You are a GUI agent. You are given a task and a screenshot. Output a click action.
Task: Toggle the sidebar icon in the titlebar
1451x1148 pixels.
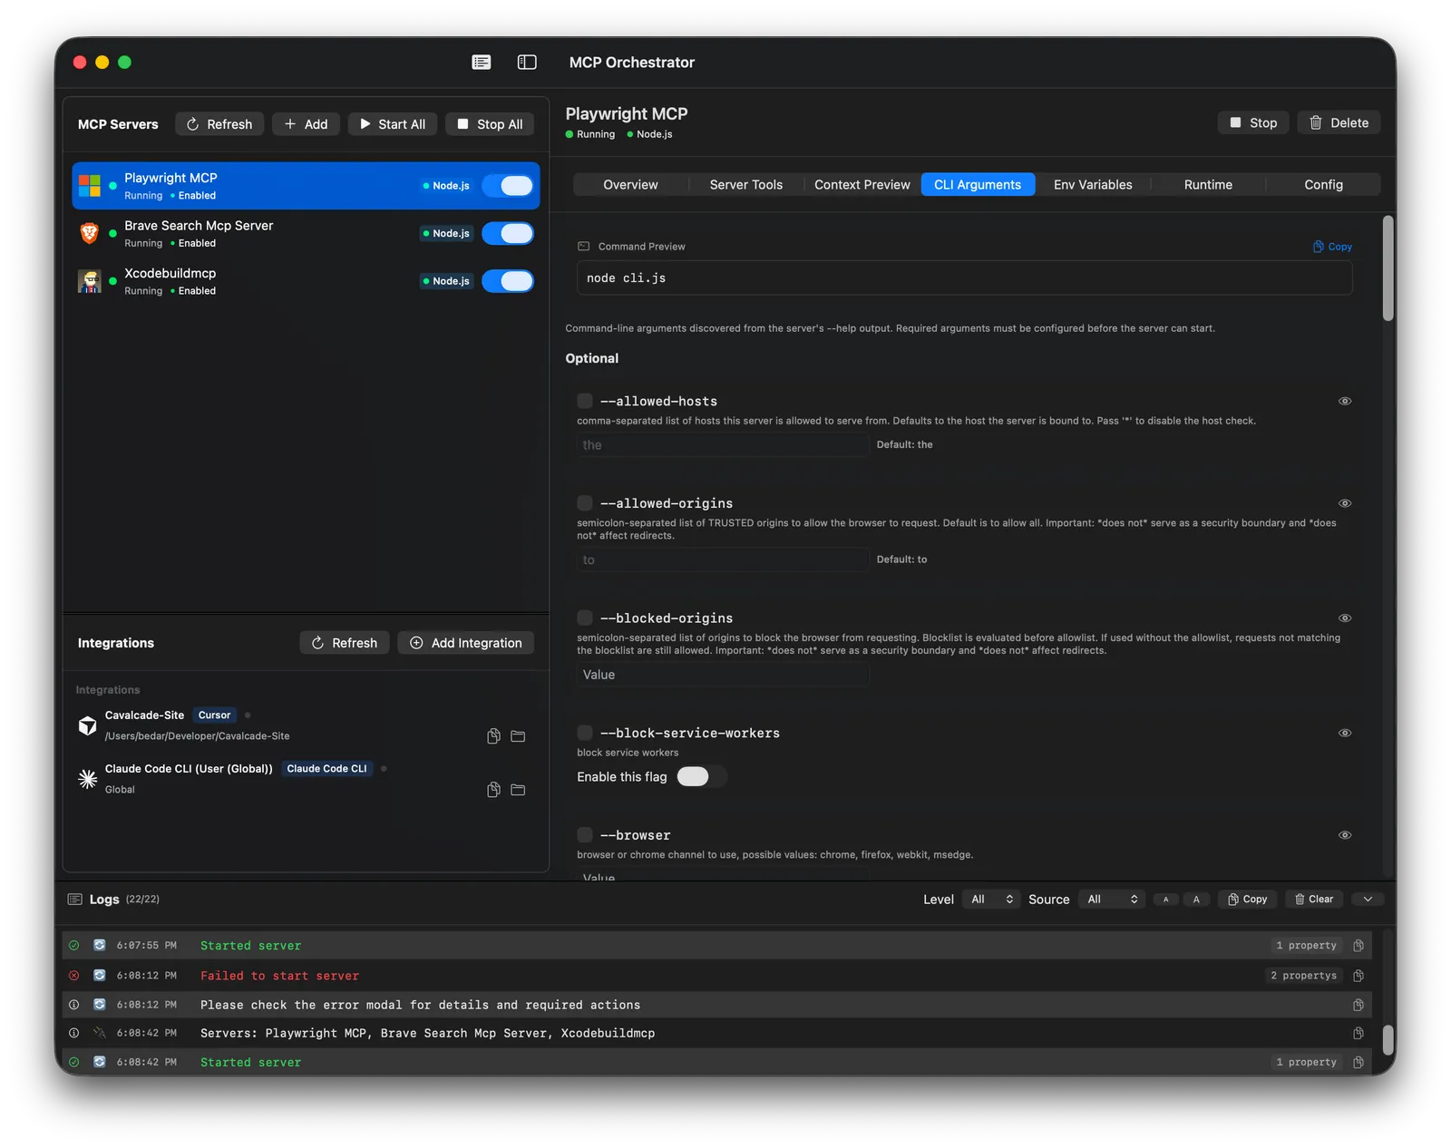click(x=525, y=62)
